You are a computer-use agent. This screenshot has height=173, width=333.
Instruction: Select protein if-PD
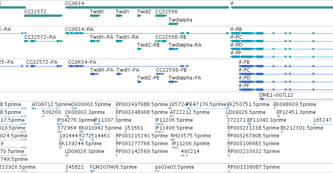(286, 82)
